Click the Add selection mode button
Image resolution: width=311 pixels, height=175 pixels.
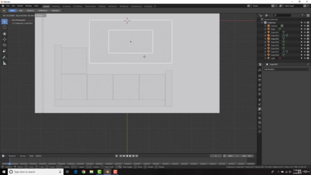20,11
